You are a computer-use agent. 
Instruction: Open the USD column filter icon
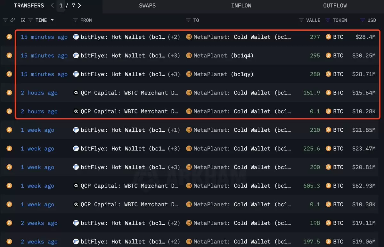coord(362,20)
